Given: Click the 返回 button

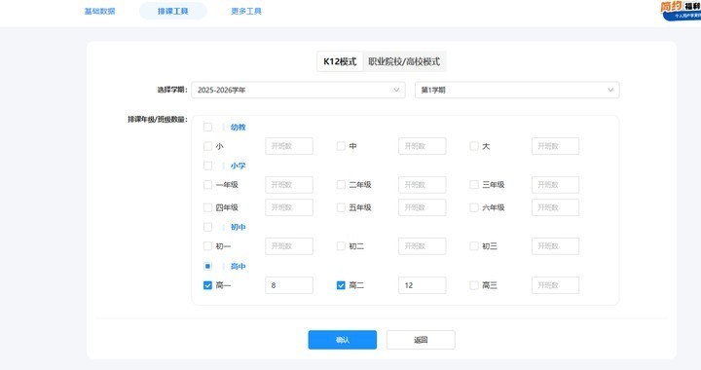Looking at the screenshot, I should 421,340.
